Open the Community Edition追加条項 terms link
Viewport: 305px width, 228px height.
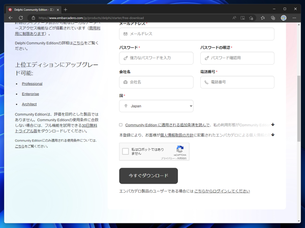167,125
